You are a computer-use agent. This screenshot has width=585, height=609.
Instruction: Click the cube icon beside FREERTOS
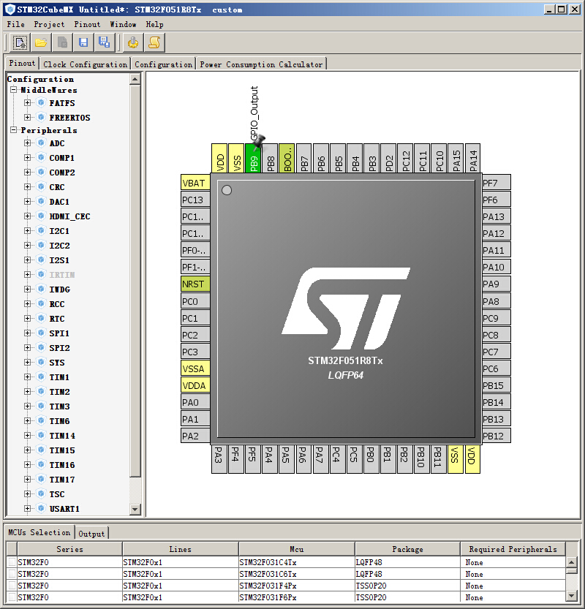(x=41, y=117)
